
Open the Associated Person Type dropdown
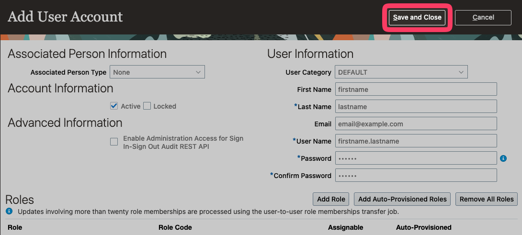pos(157,72)
